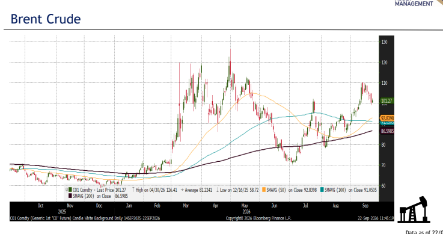Click the '22-Sep-2026 11:45:19' timestamp
The height and width of the screenshot is (234, 443).
point(376,218)
